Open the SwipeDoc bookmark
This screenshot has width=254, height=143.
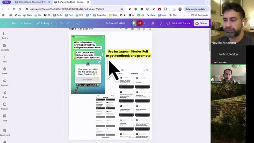tap(100, 15)
